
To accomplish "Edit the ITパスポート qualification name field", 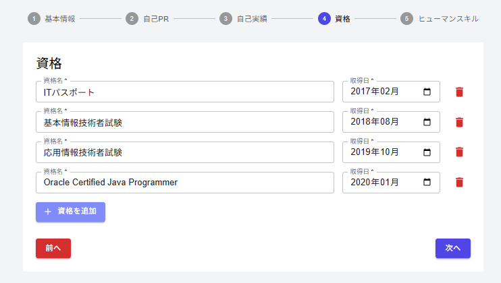I will click(x=185, y=92).
